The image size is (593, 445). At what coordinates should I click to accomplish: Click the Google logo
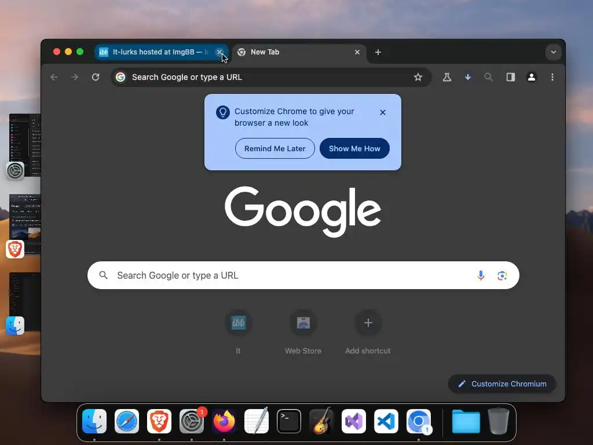pos(302,212)
